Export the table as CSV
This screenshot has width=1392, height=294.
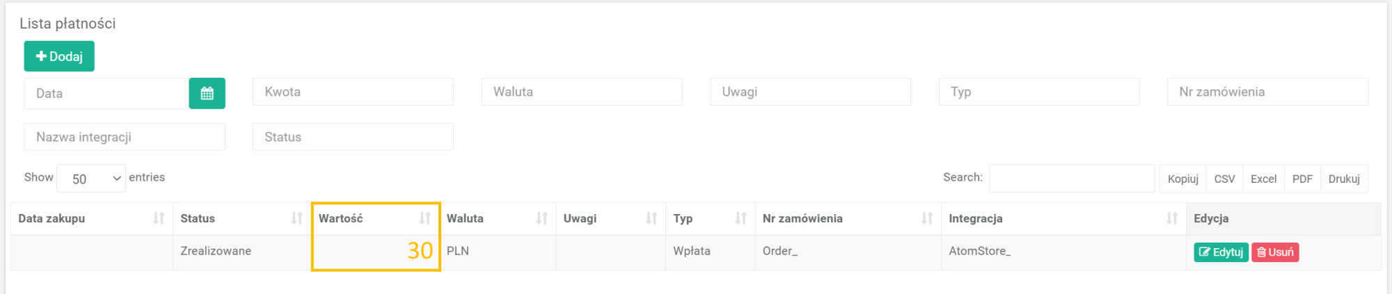[x=1224, y=179]
